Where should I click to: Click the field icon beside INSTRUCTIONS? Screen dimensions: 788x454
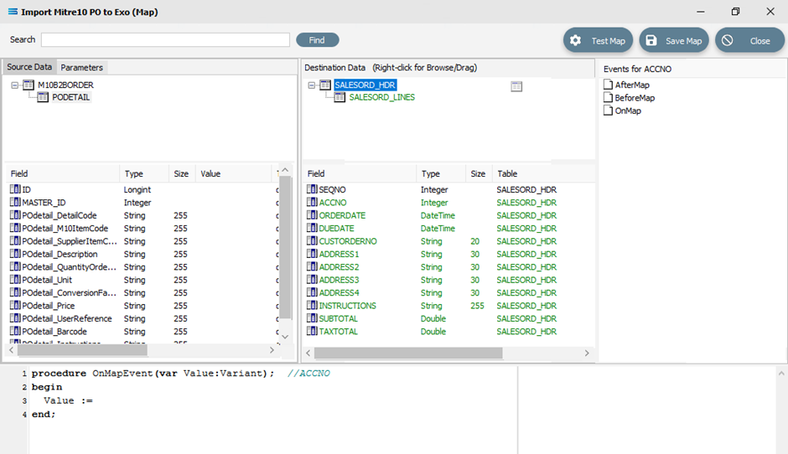[312, 306]
